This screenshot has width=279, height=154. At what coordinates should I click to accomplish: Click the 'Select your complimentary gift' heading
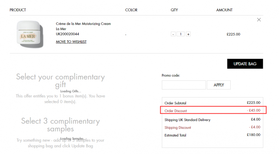point(60,80)
